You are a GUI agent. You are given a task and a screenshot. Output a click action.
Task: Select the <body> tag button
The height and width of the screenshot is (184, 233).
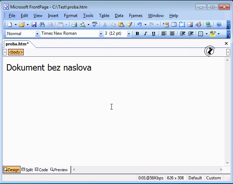pyautogui.click(x=16, y=52)
